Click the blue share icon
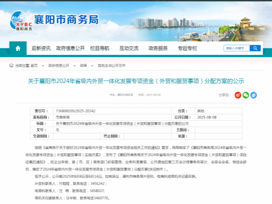The height and width of the screenshot is (204, 272). tap(253, 95)
